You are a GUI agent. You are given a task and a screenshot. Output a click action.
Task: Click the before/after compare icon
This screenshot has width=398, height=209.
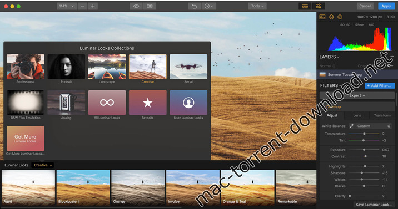[150, 6]
